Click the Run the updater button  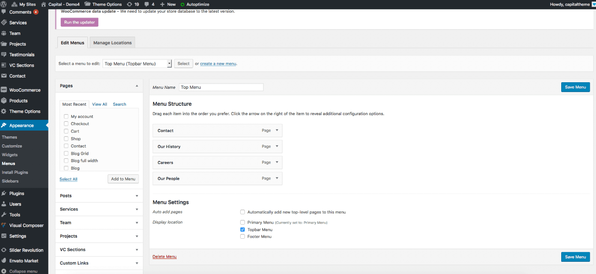79,22
